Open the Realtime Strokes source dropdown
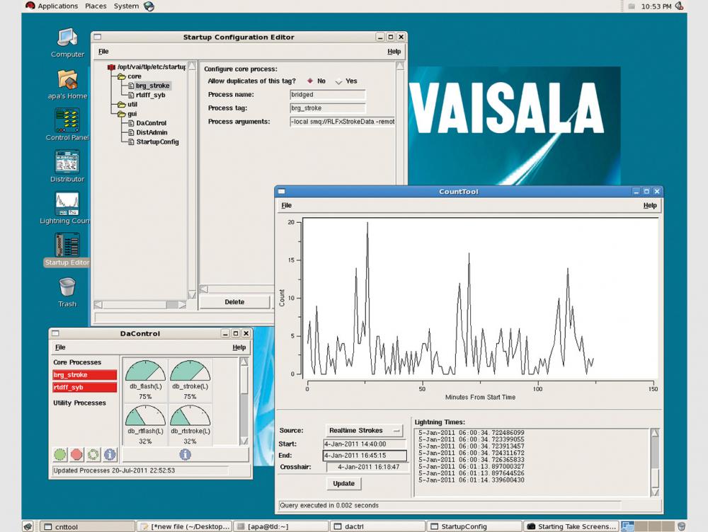Viewport: 708px width, 532px height. point(362,430)
